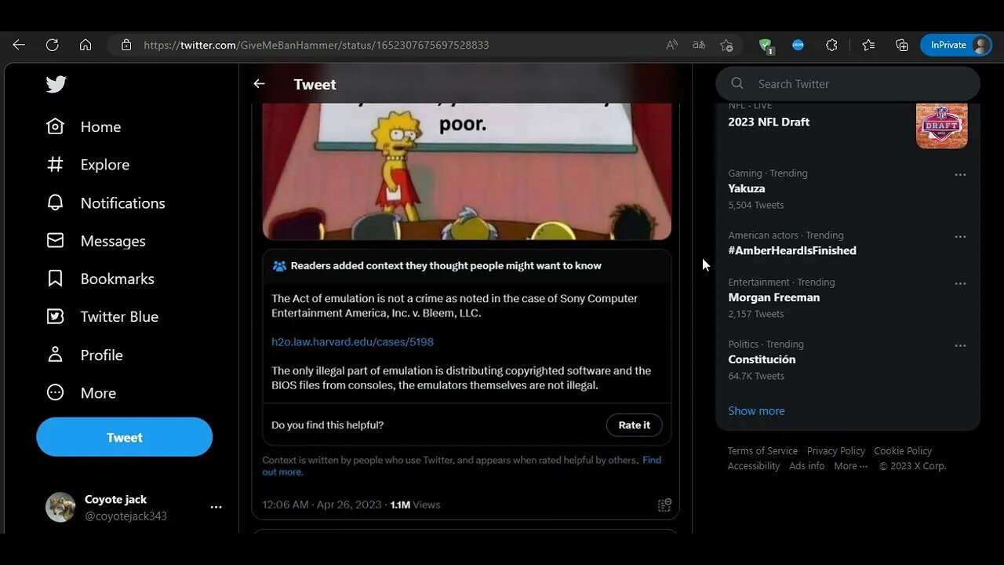Open the Morgan Freeman trend

[x=774, y=297]
